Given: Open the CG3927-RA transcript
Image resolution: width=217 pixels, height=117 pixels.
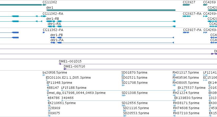Looking at the screenshot, I should click(192, 14).
